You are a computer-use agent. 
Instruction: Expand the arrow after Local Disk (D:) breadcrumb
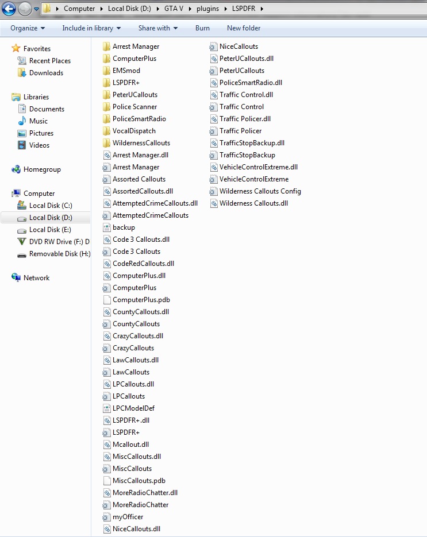(x=157, y=9)
